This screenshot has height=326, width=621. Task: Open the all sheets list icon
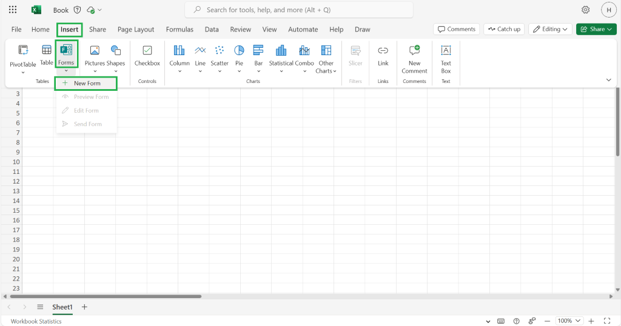(40, 307)
